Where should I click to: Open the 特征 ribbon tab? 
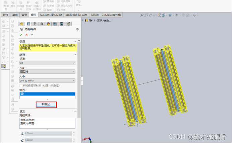click(6, 15)
